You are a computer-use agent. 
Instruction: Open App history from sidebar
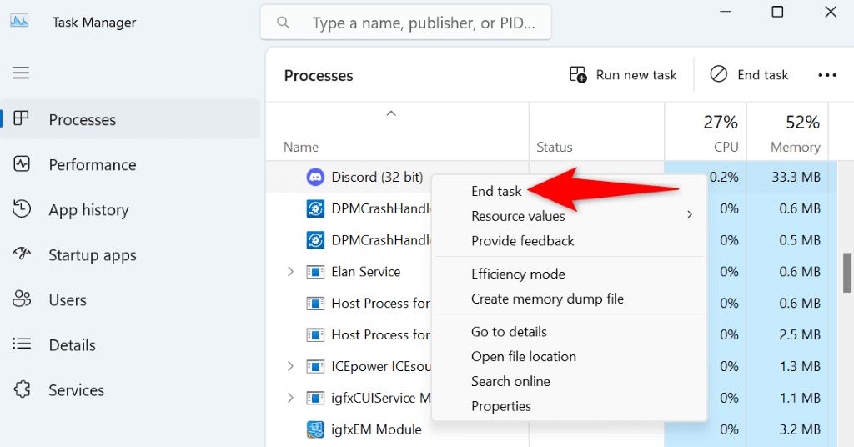tap(88, 210)
